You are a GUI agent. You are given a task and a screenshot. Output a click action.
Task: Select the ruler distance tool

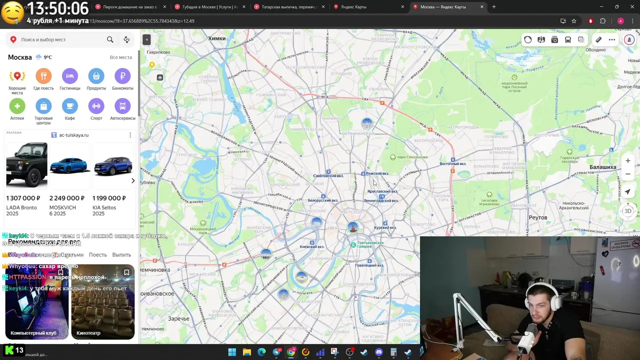coord(598,39)
